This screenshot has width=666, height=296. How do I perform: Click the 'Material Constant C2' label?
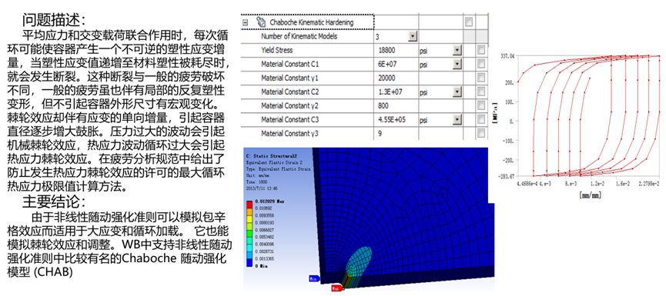pos(289,92)
